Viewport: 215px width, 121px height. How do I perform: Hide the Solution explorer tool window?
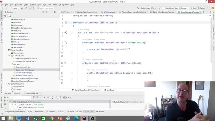pos(58,12)
